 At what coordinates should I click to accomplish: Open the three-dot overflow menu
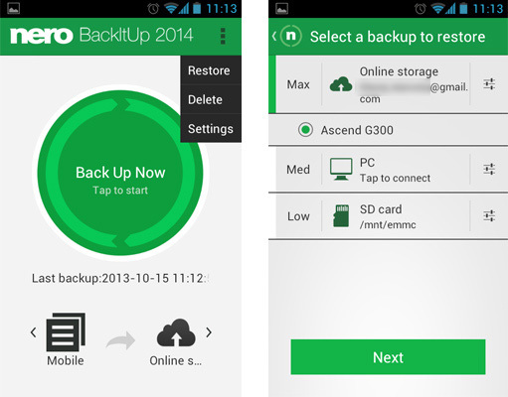point(223,36)
